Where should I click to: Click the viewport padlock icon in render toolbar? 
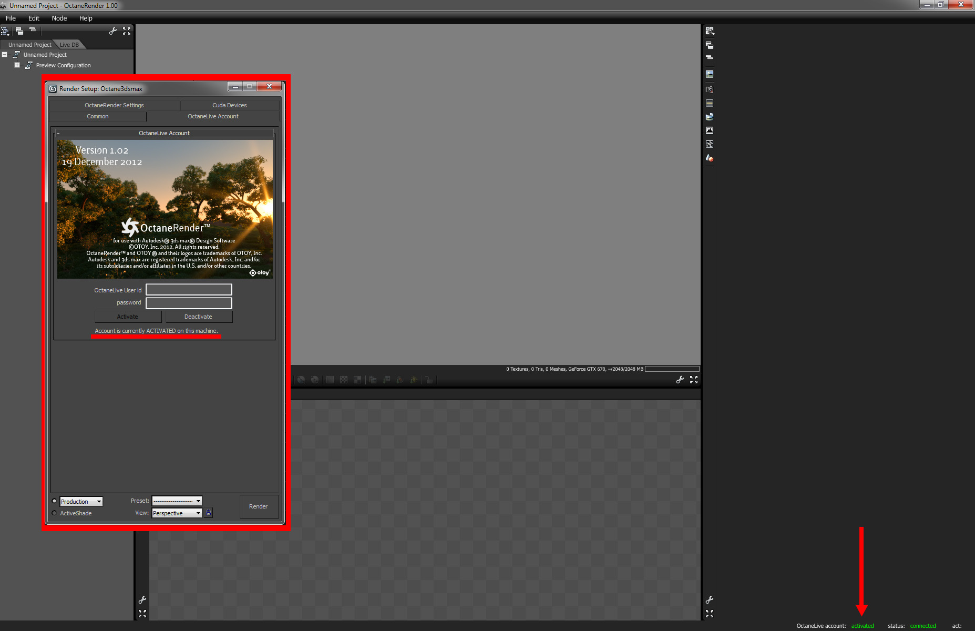pos(429,380)
